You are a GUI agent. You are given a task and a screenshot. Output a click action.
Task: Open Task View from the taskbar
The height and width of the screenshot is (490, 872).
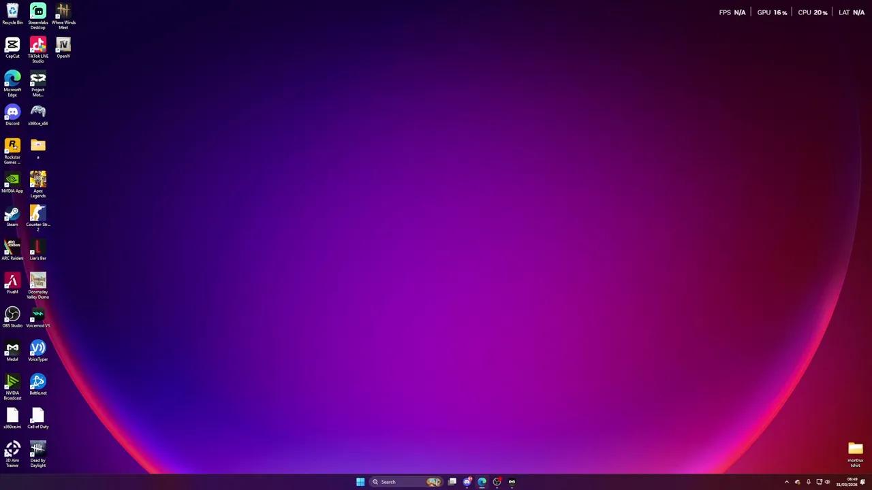(452, 482)
